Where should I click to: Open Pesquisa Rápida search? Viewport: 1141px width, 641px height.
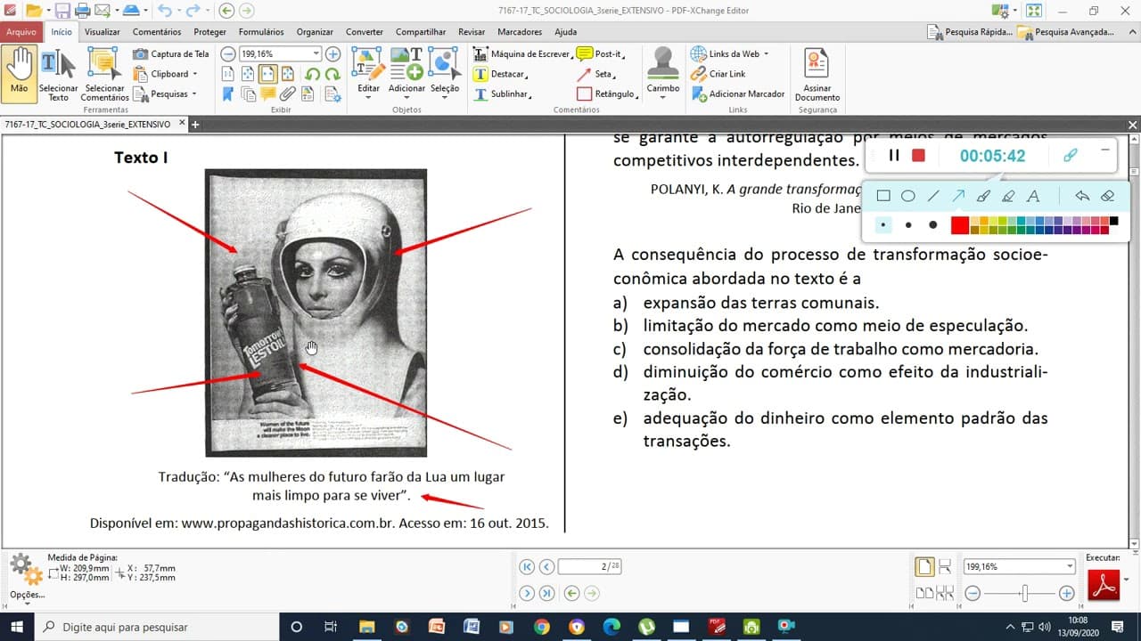(x=970, y=32)
